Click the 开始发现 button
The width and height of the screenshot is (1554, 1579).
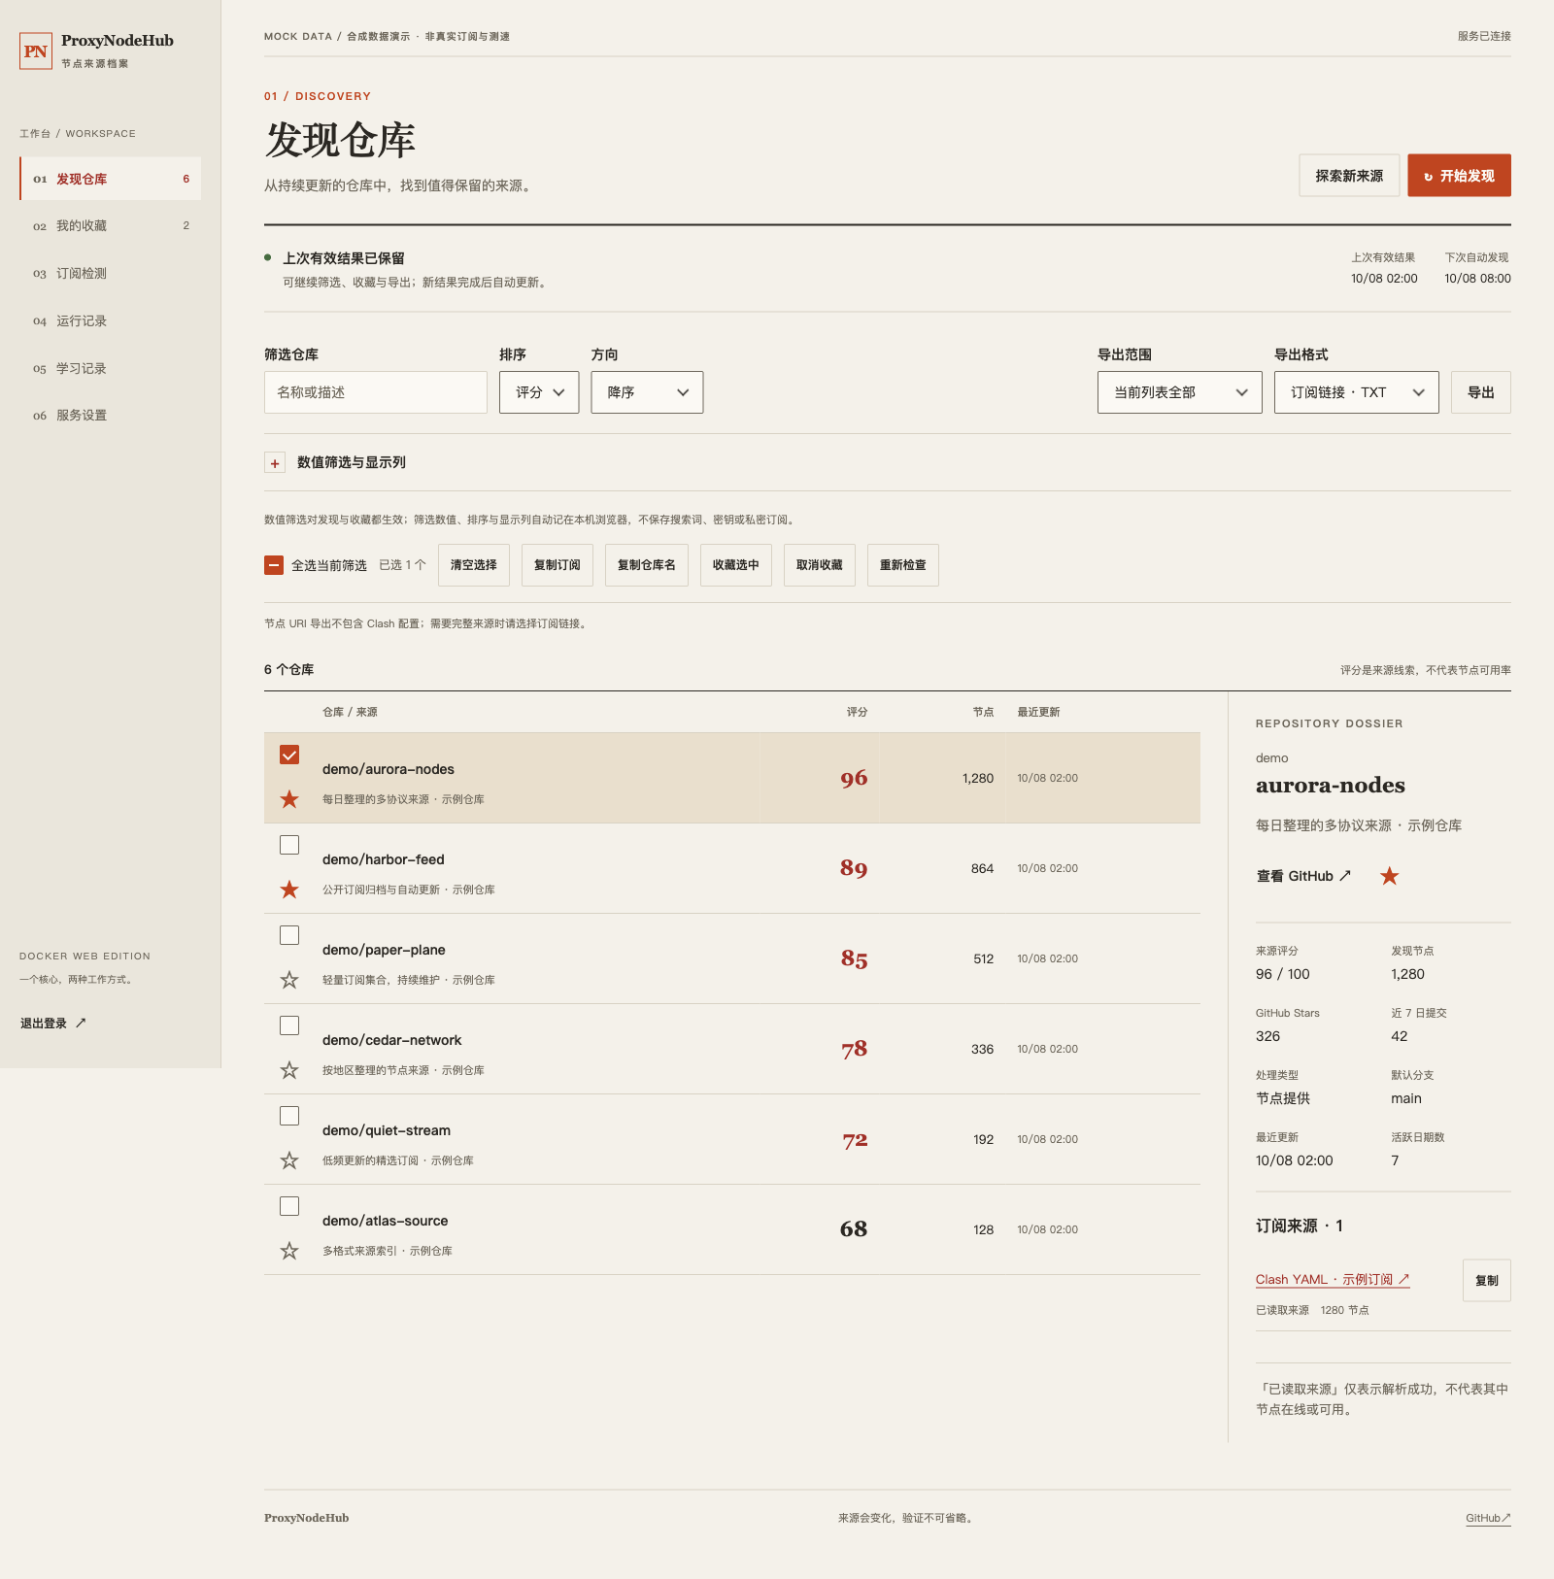click(1459, 176)
